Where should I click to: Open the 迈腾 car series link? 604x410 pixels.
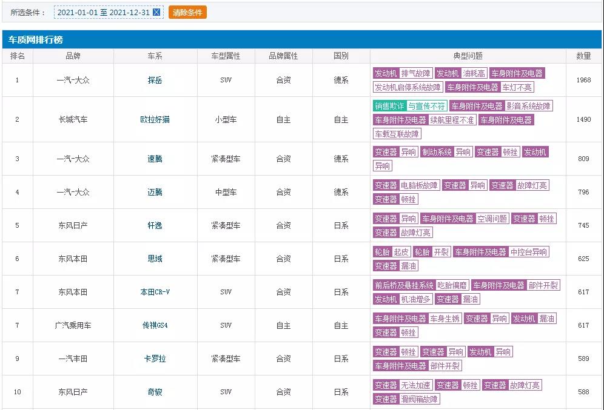155,192
